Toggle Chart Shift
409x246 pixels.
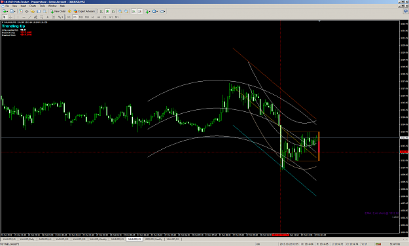pos(140,11)
